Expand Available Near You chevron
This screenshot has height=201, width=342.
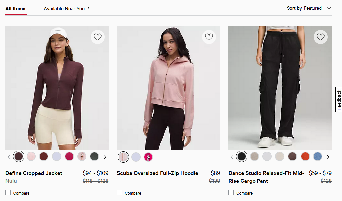point(89,8)
